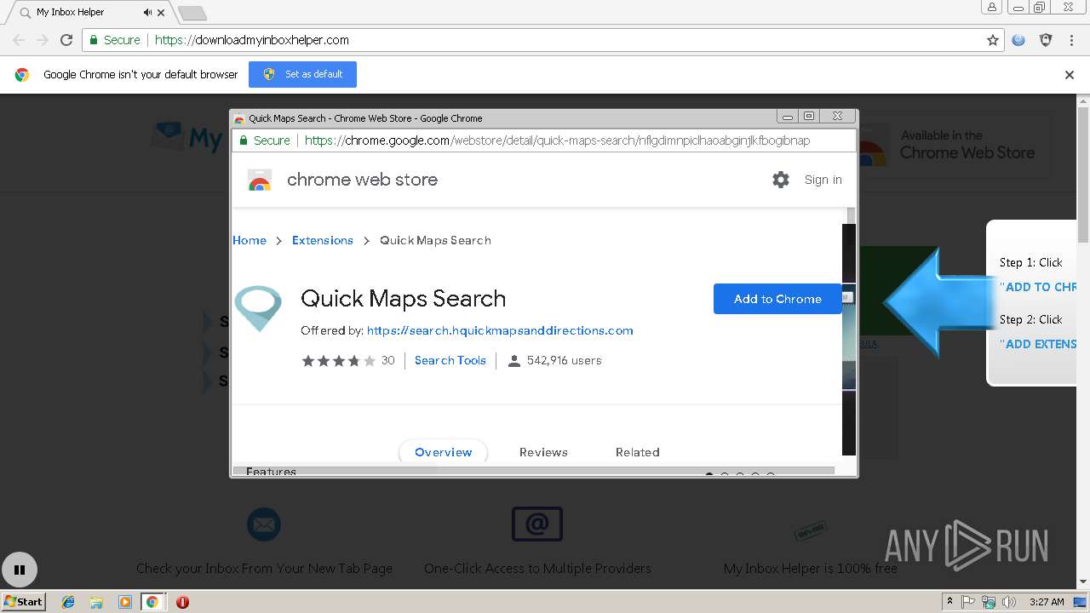Click the main window Secure lock icon
This screenshot has height=613, width=1090.
pyautogui.click(x=94, y=40)
